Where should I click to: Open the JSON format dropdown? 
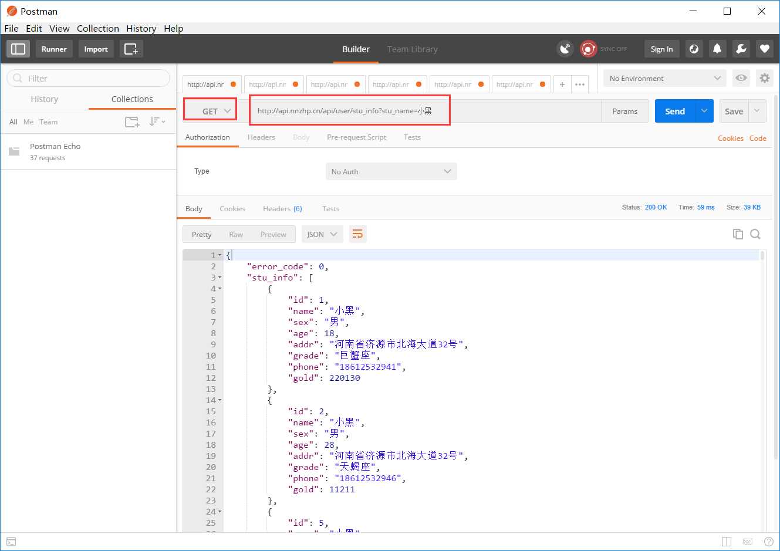coord(322,234)
